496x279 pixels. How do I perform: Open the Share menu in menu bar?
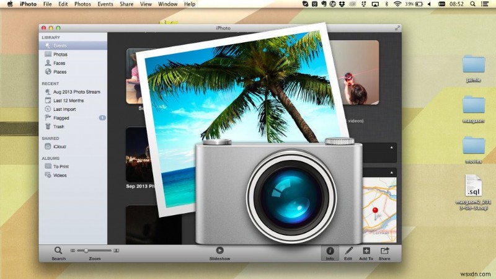click(x=126, y=4)
